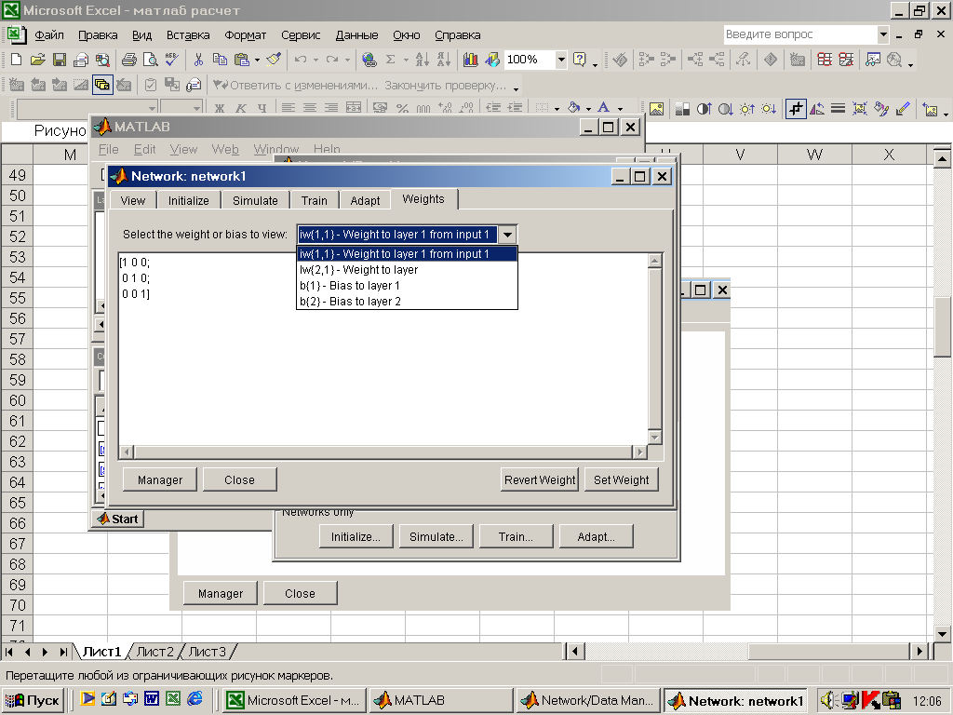Choose b{1} - Bias to layer 1 option
This screenshot has width=953, height=715.
[407, 286]
